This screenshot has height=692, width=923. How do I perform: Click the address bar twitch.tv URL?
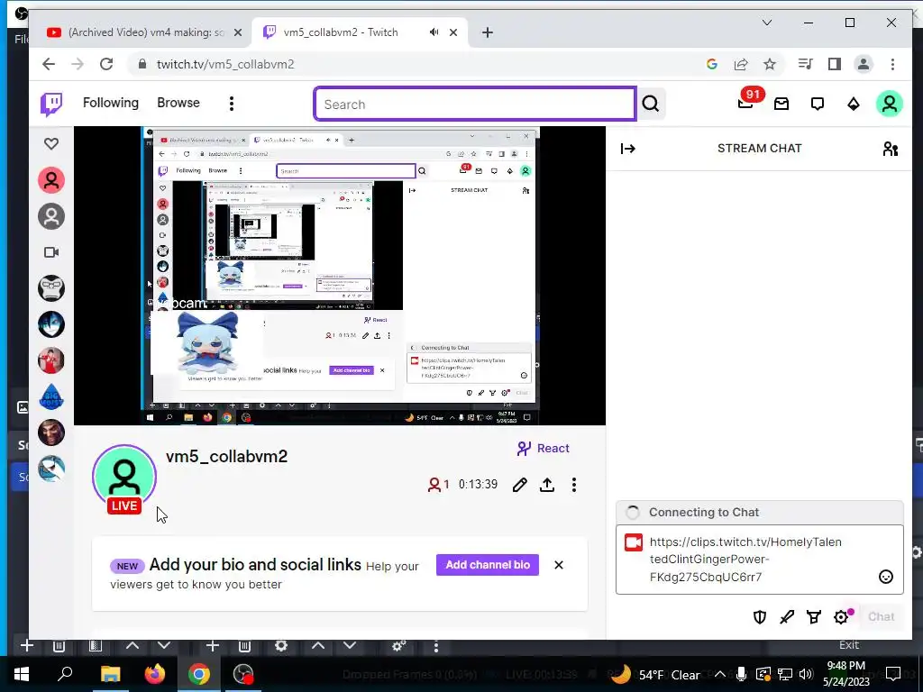(x=225, y=64)
